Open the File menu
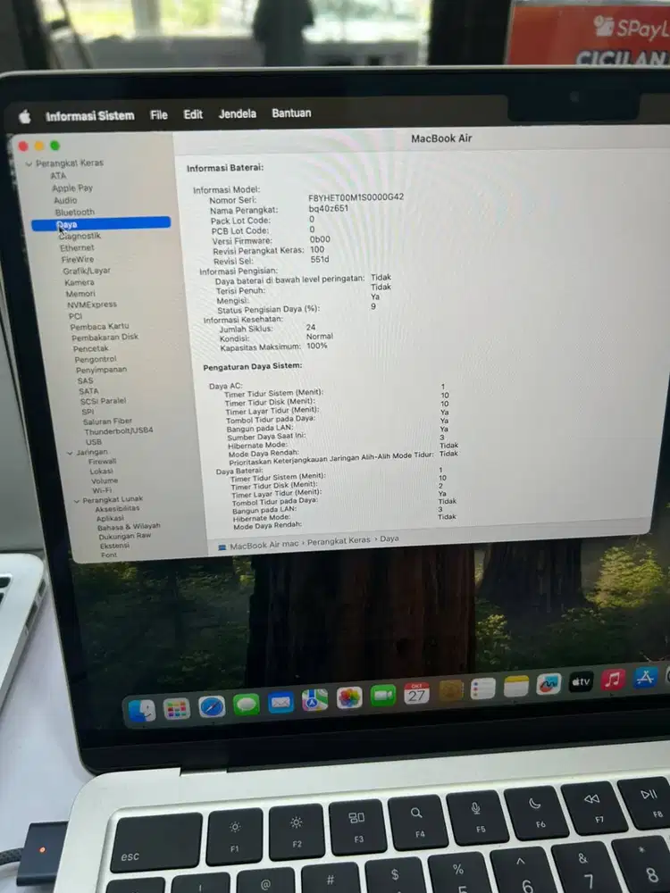 point(158,115)
